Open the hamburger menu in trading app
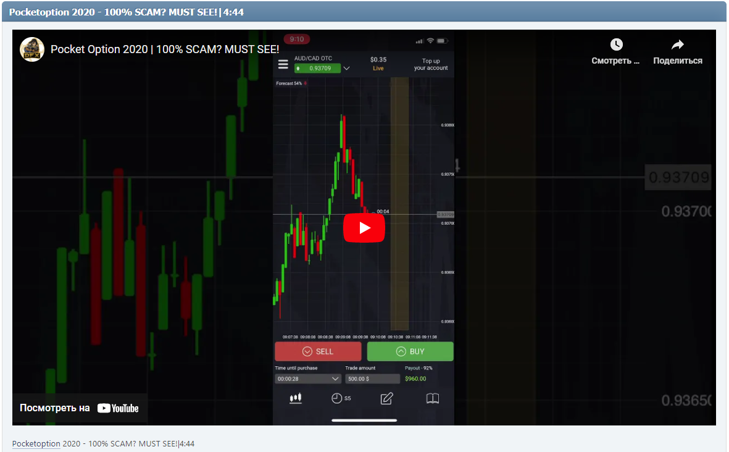729x452 pixels. coord(283,64)
